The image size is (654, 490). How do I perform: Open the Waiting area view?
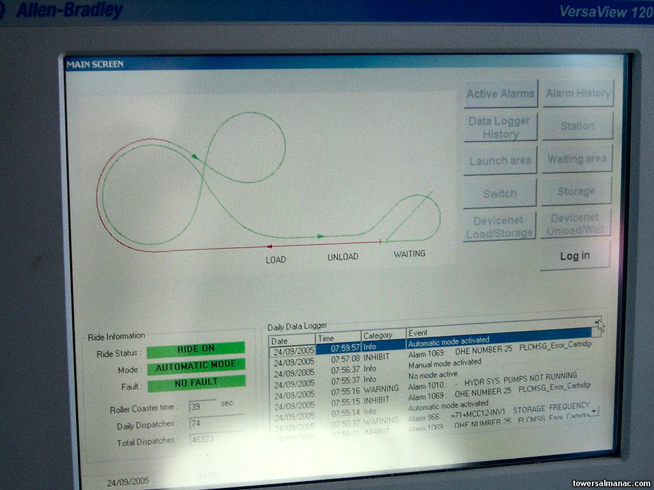[x=577, y=159]
